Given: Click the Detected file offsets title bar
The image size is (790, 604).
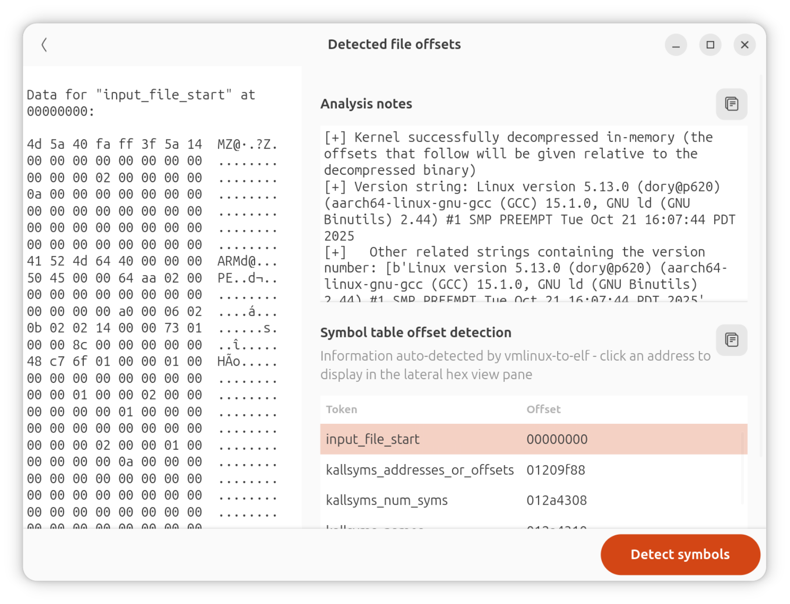Looking at the screenshot, I should [x=395, y=44].
